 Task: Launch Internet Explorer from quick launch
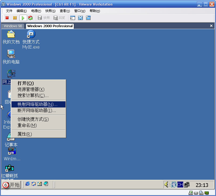(x=27, y=184)
